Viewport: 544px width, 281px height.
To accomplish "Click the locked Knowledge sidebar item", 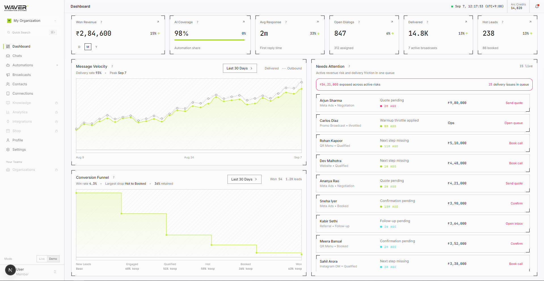I will click(32, 103).
